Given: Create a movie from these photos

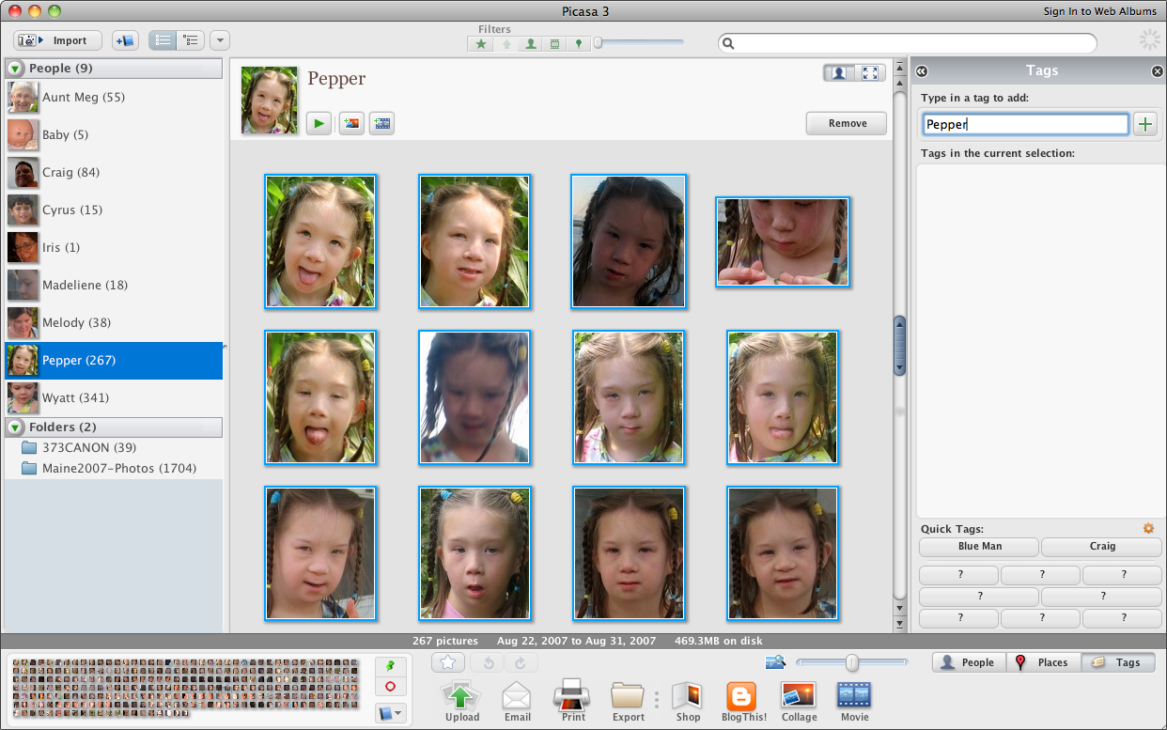Looking at the screenshot, I should tap(853, 700).
